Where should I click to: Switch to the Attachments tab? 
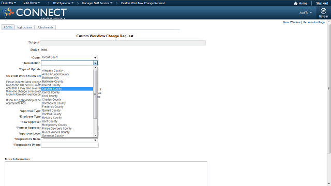(x=45, y=27)
